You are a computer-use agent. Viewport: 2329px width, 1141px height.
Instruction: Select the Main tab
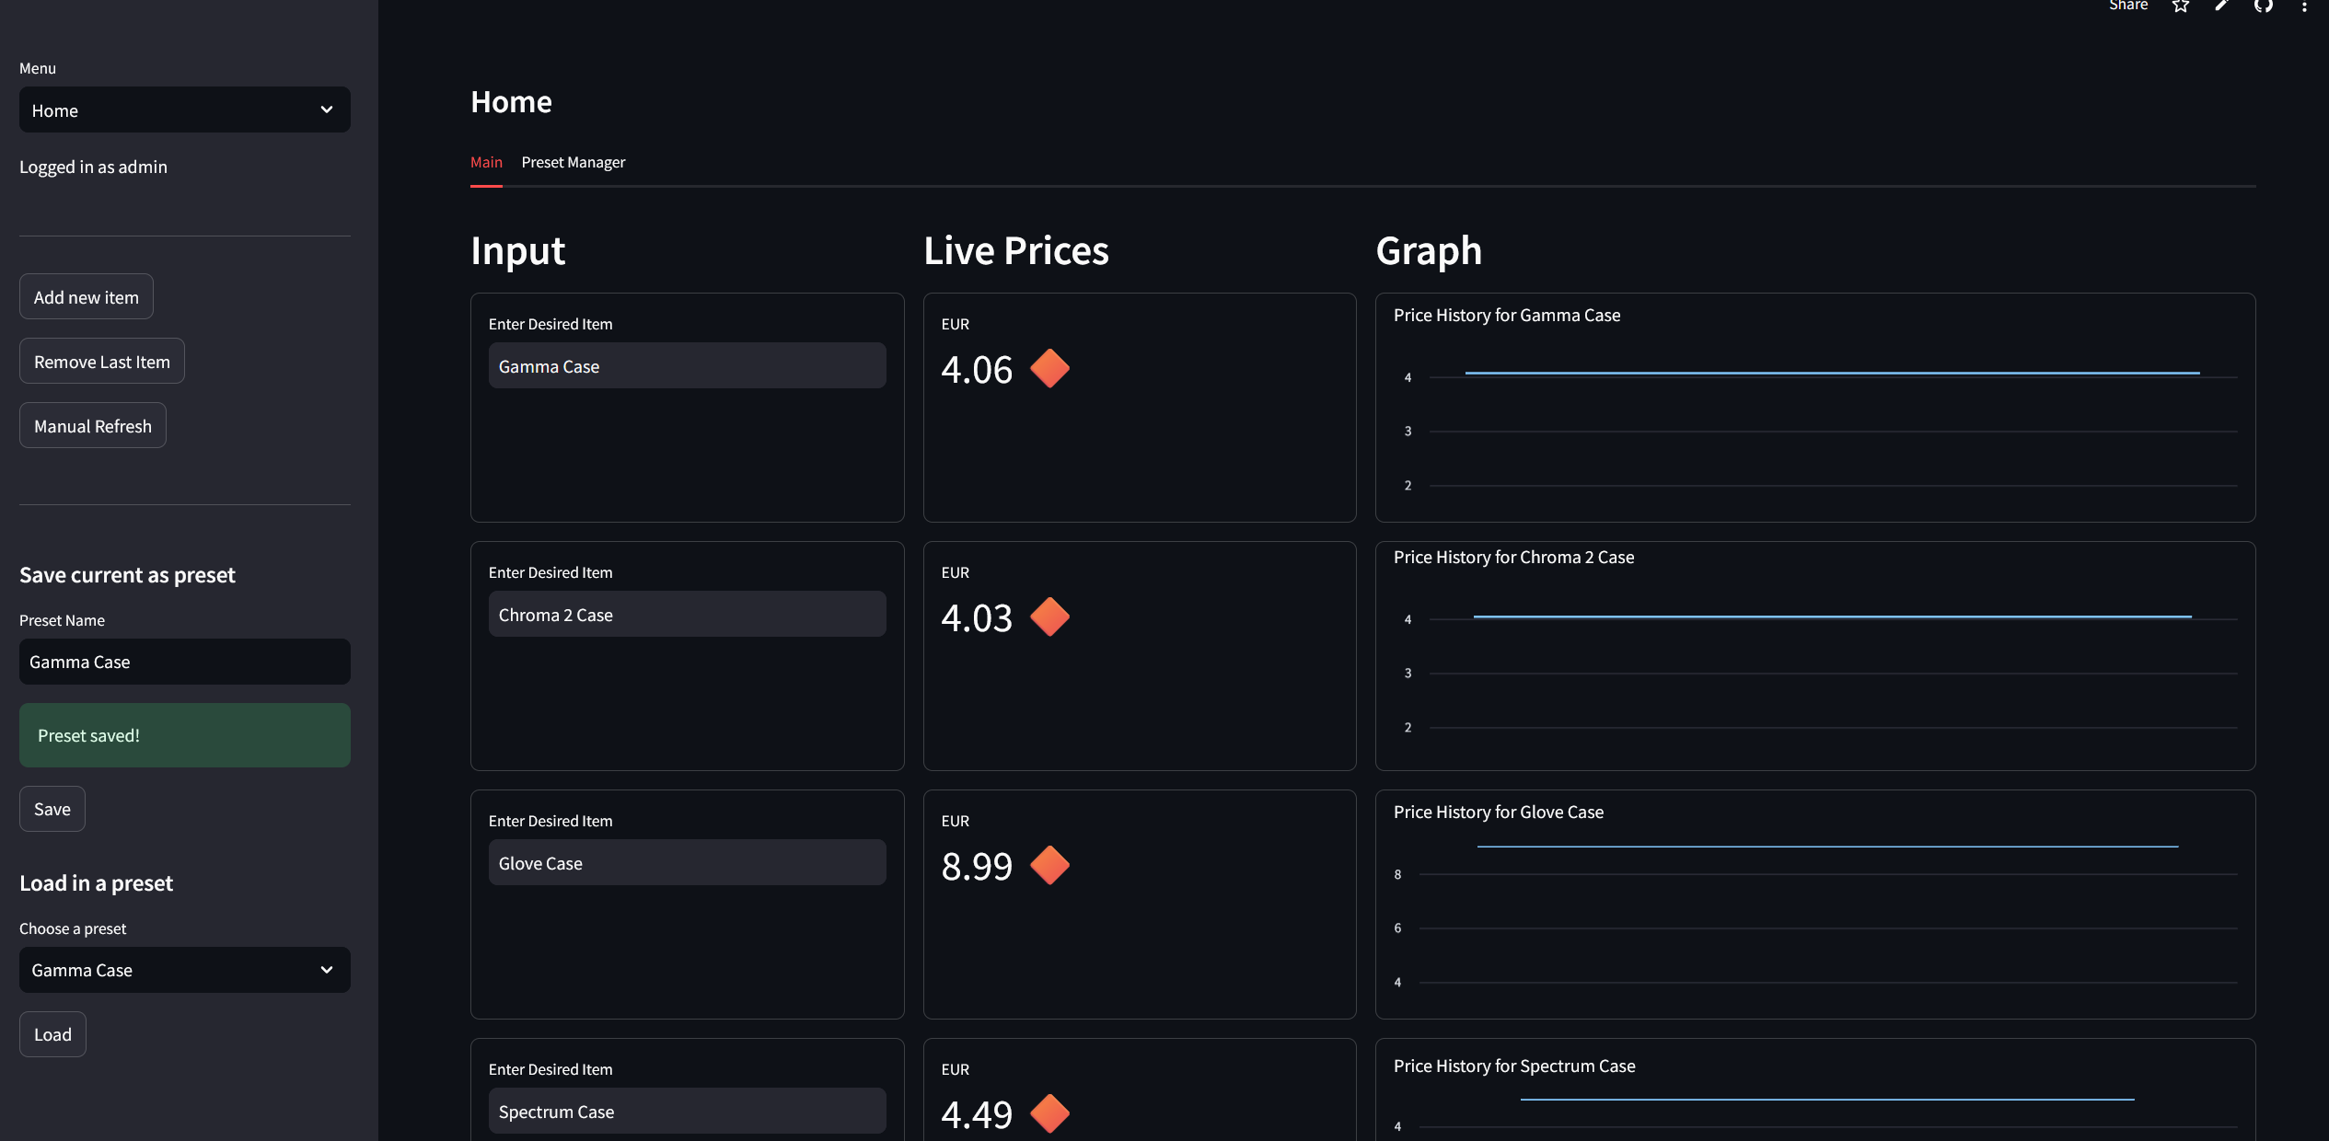(486, 163)
